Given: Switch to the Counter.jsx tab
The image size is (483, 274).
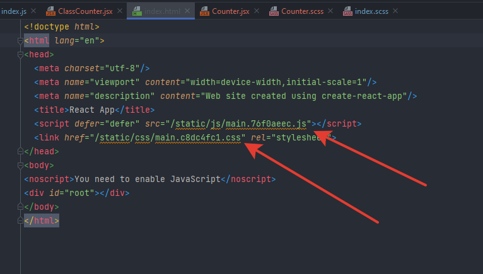Looking at the screenshot, I should coord(230,11).
